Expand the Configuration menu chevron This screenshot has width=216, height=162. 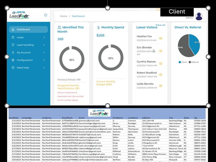click(x=44, y=60)
